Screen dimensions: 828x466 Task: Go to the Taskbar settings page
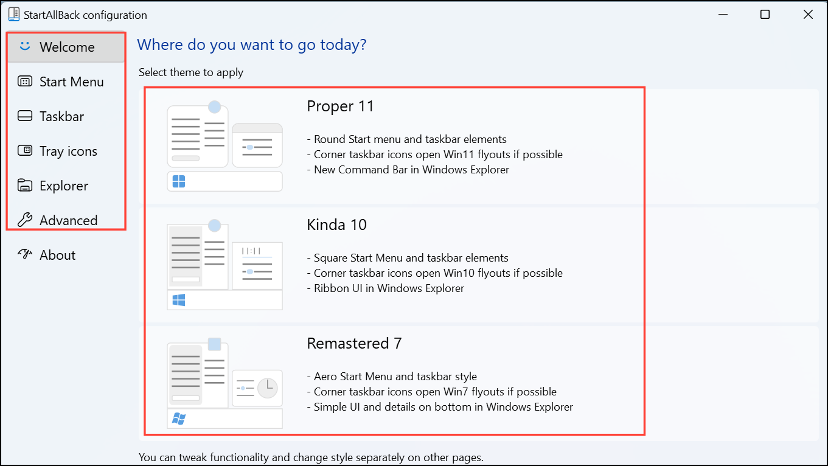[x=66, y=116]
